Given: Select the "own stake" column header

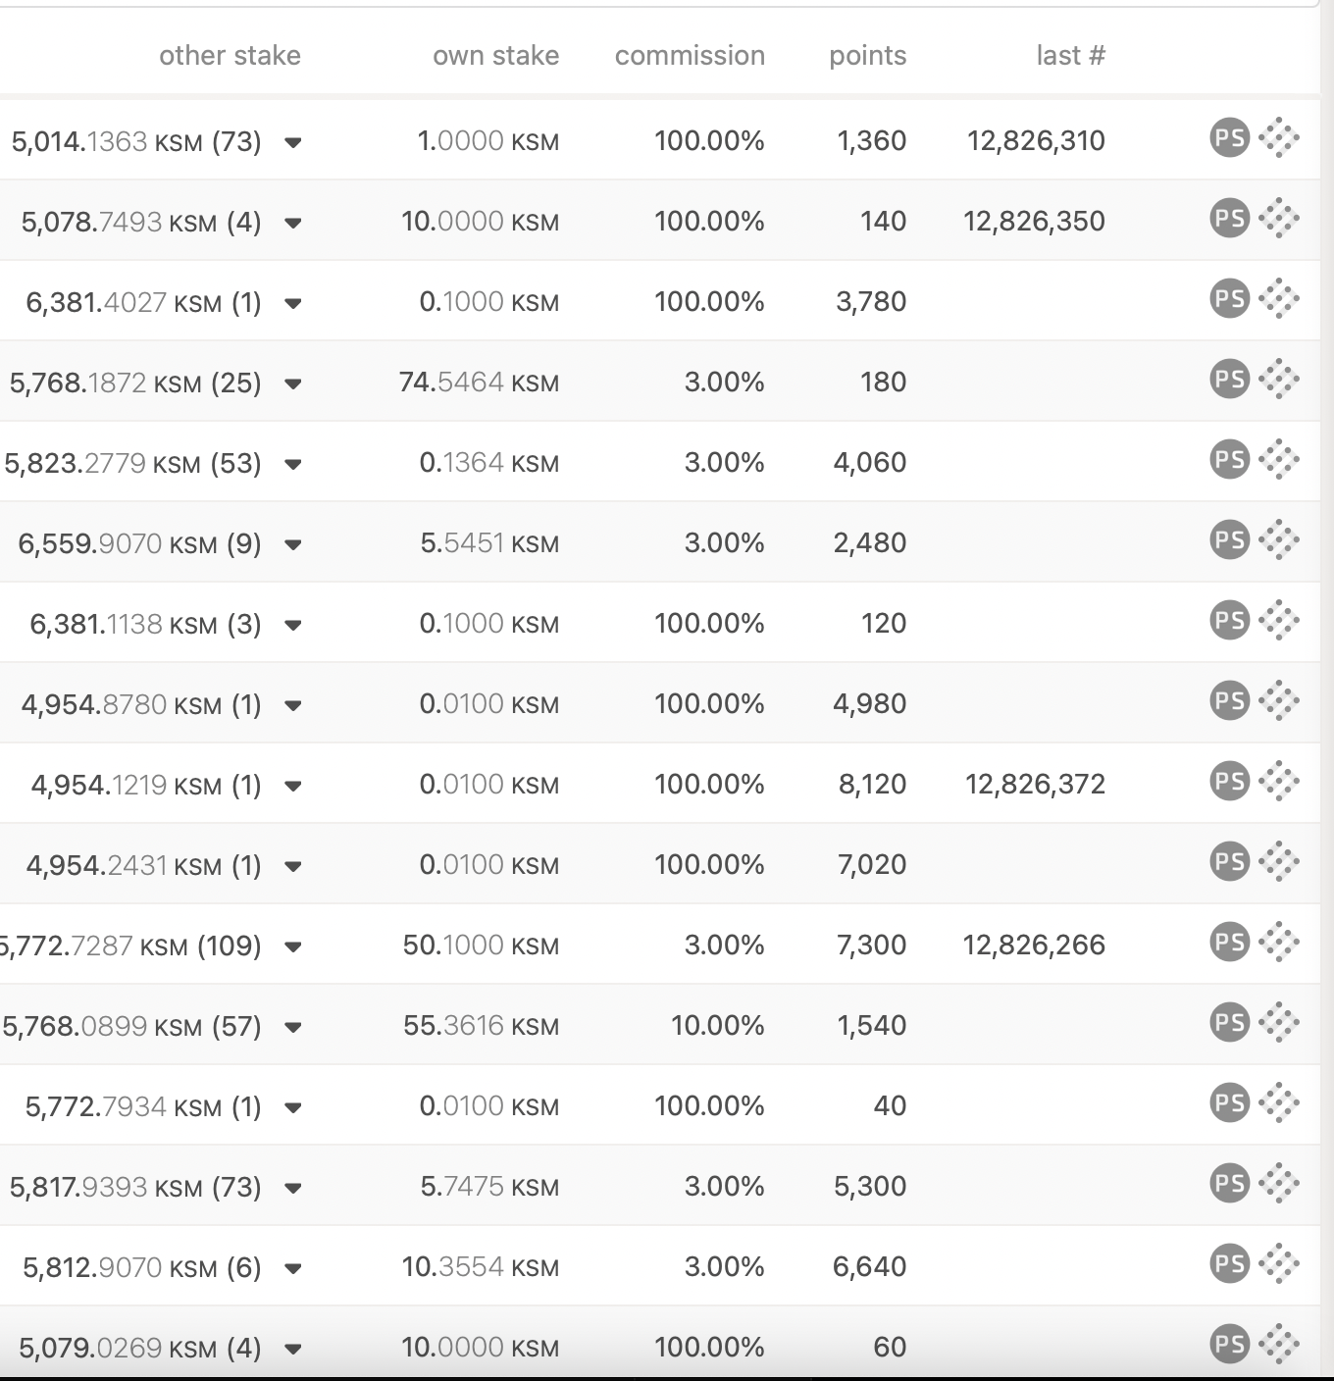Looking at the screenshot, I should pos(495,56).
